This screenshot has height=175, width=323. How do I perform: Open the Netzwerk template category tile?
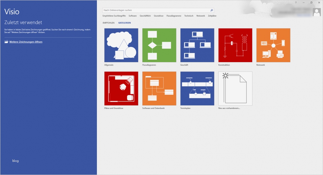click(273, 45)
